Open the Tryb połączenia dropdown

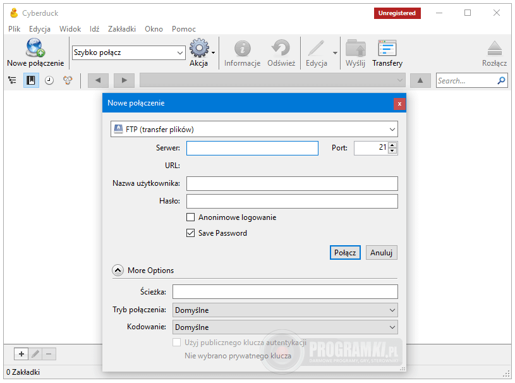pyautogui.click(x=285, y=310)
